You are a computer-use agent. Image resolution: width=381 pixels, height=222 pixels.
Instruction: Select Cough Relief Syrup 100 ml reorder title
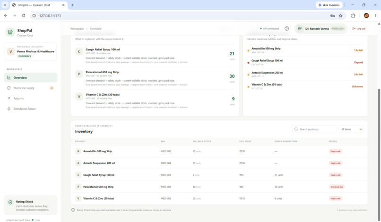click(x=103, y=49)
